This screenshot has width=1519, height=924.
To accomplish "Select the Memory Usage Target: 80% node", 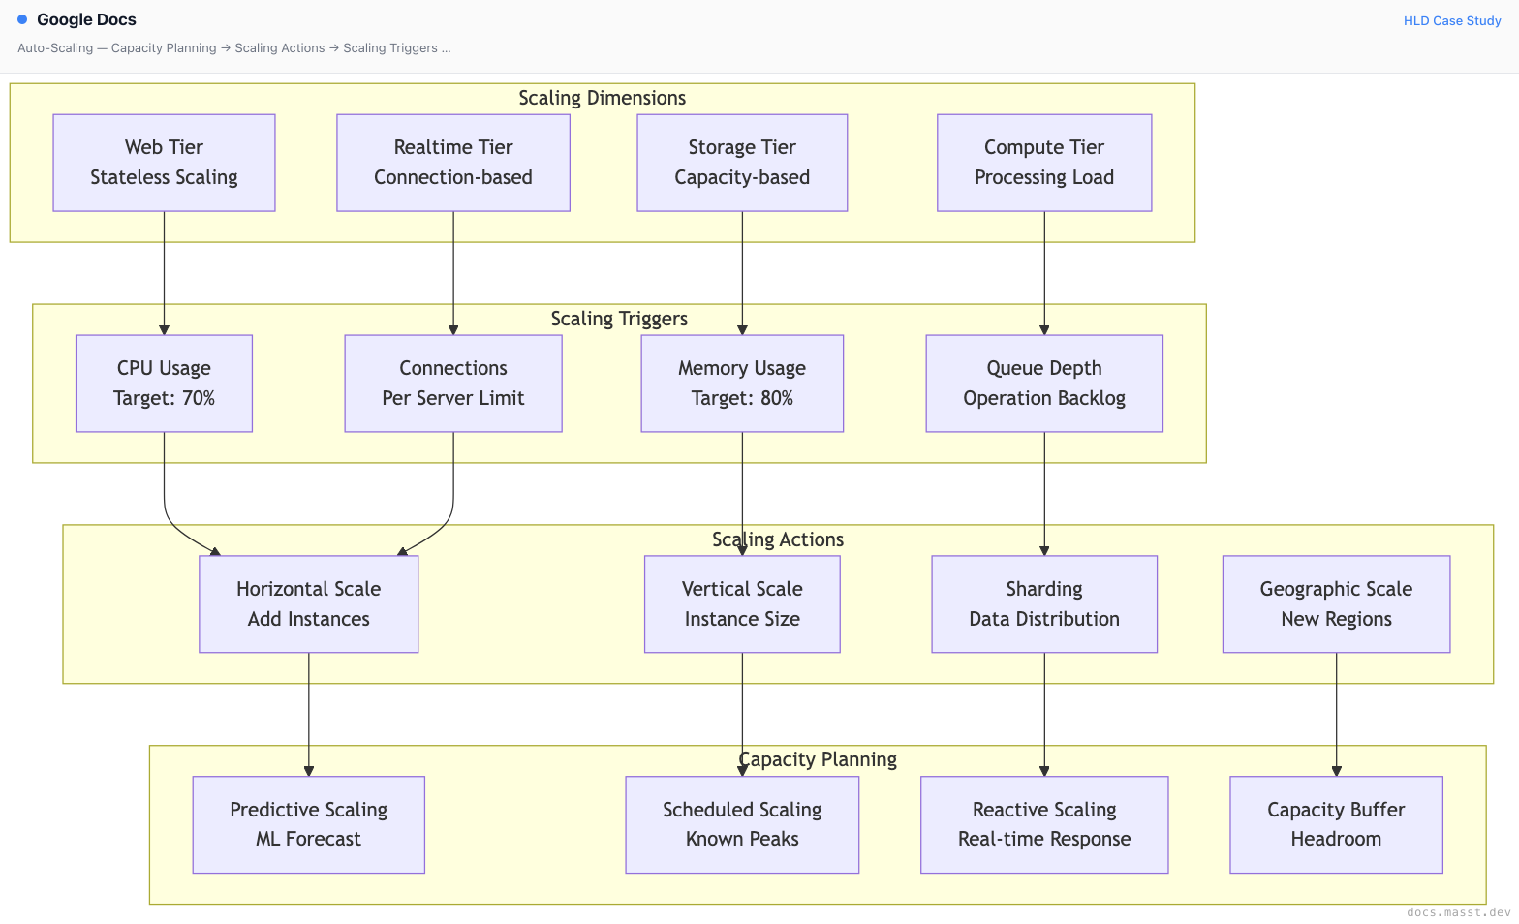I will (x=742, y=384).
